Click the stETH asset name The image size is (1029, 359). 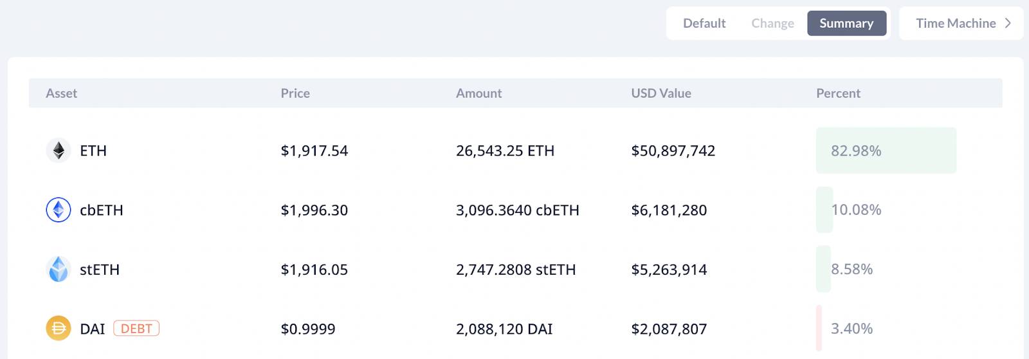coord(100,269)
